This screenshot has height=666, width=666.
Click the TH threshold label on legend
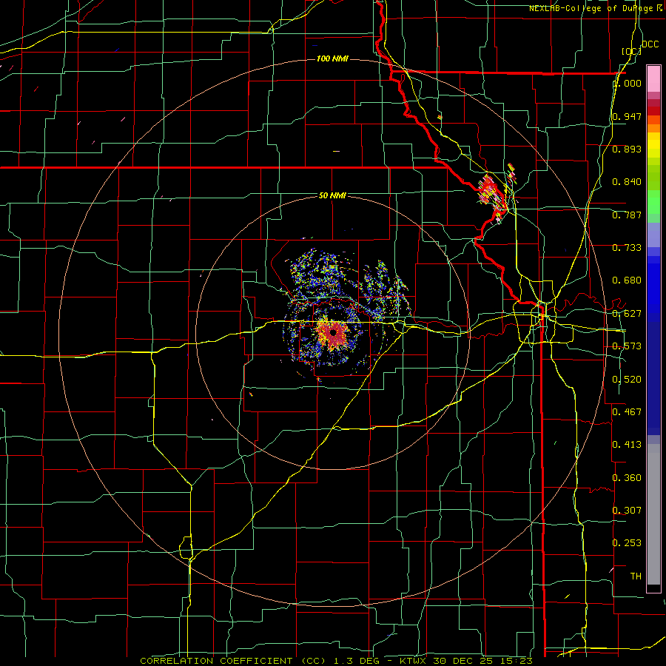click(x=636, y=576)
